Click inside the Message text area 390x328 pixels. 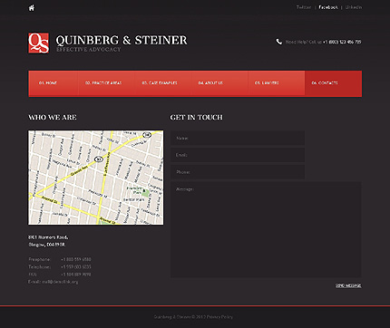266,229
